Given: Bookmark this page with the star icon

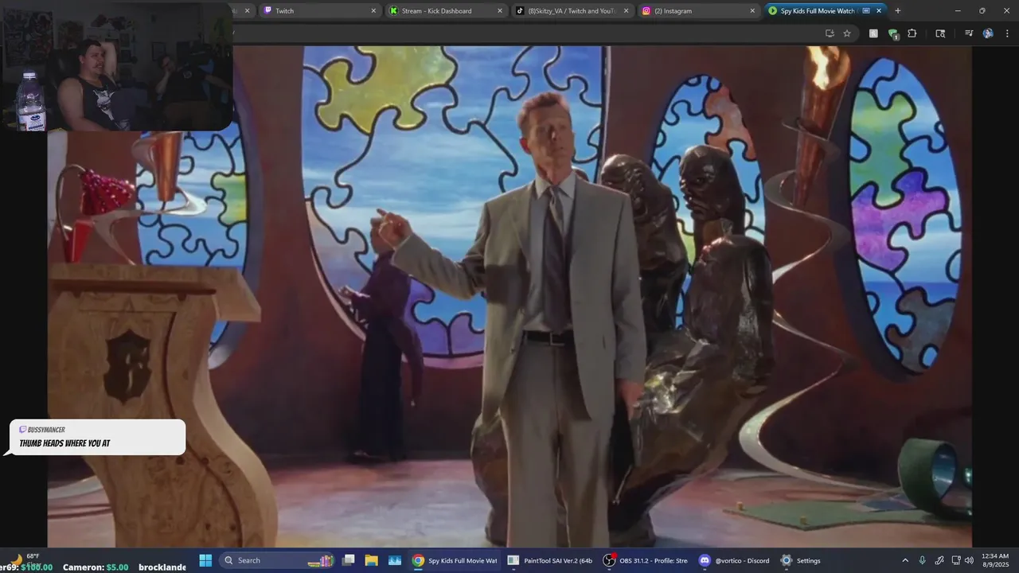Looking at the screenshot, I should coord(847,33).
